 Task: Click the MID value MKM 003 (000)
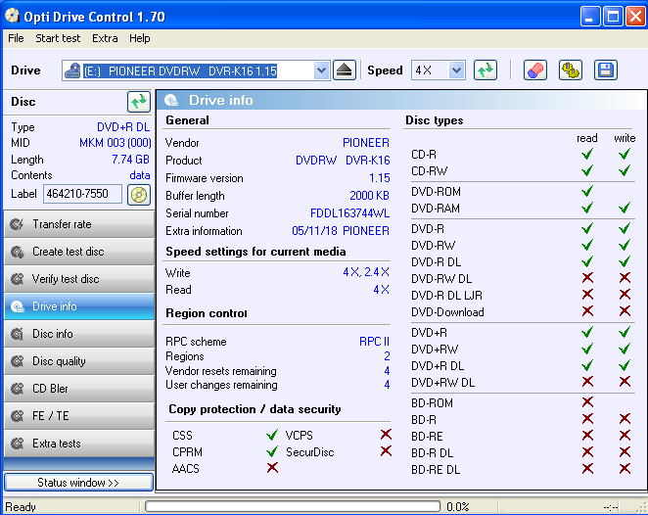coord(116,143)
